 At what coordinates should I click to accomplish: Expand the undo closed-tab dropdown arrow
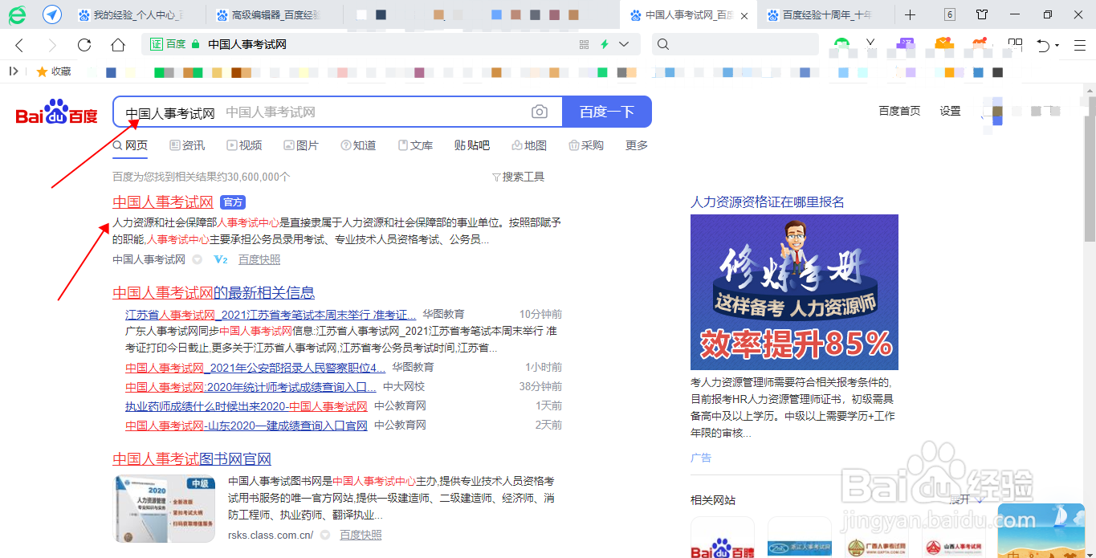tap(1057, 46)
